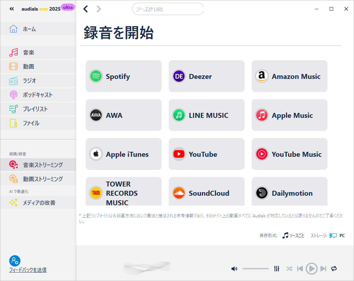Open the Apple iTunes tile
The image size is (354, 281).
tap(124, 154)
